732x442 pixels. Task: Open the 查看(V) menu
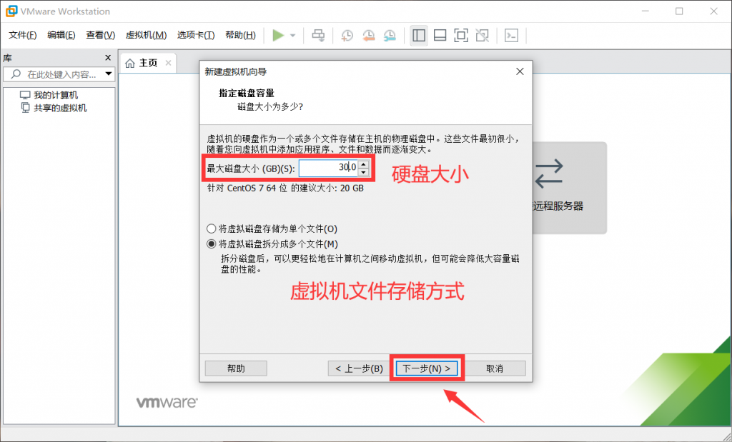pos(100,36)
